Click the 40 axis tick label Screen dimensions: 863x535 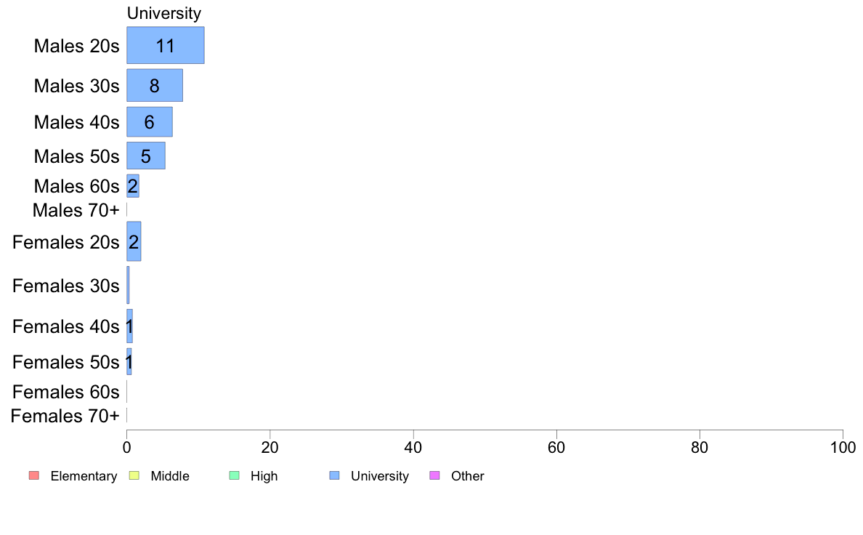coord(413,447)
